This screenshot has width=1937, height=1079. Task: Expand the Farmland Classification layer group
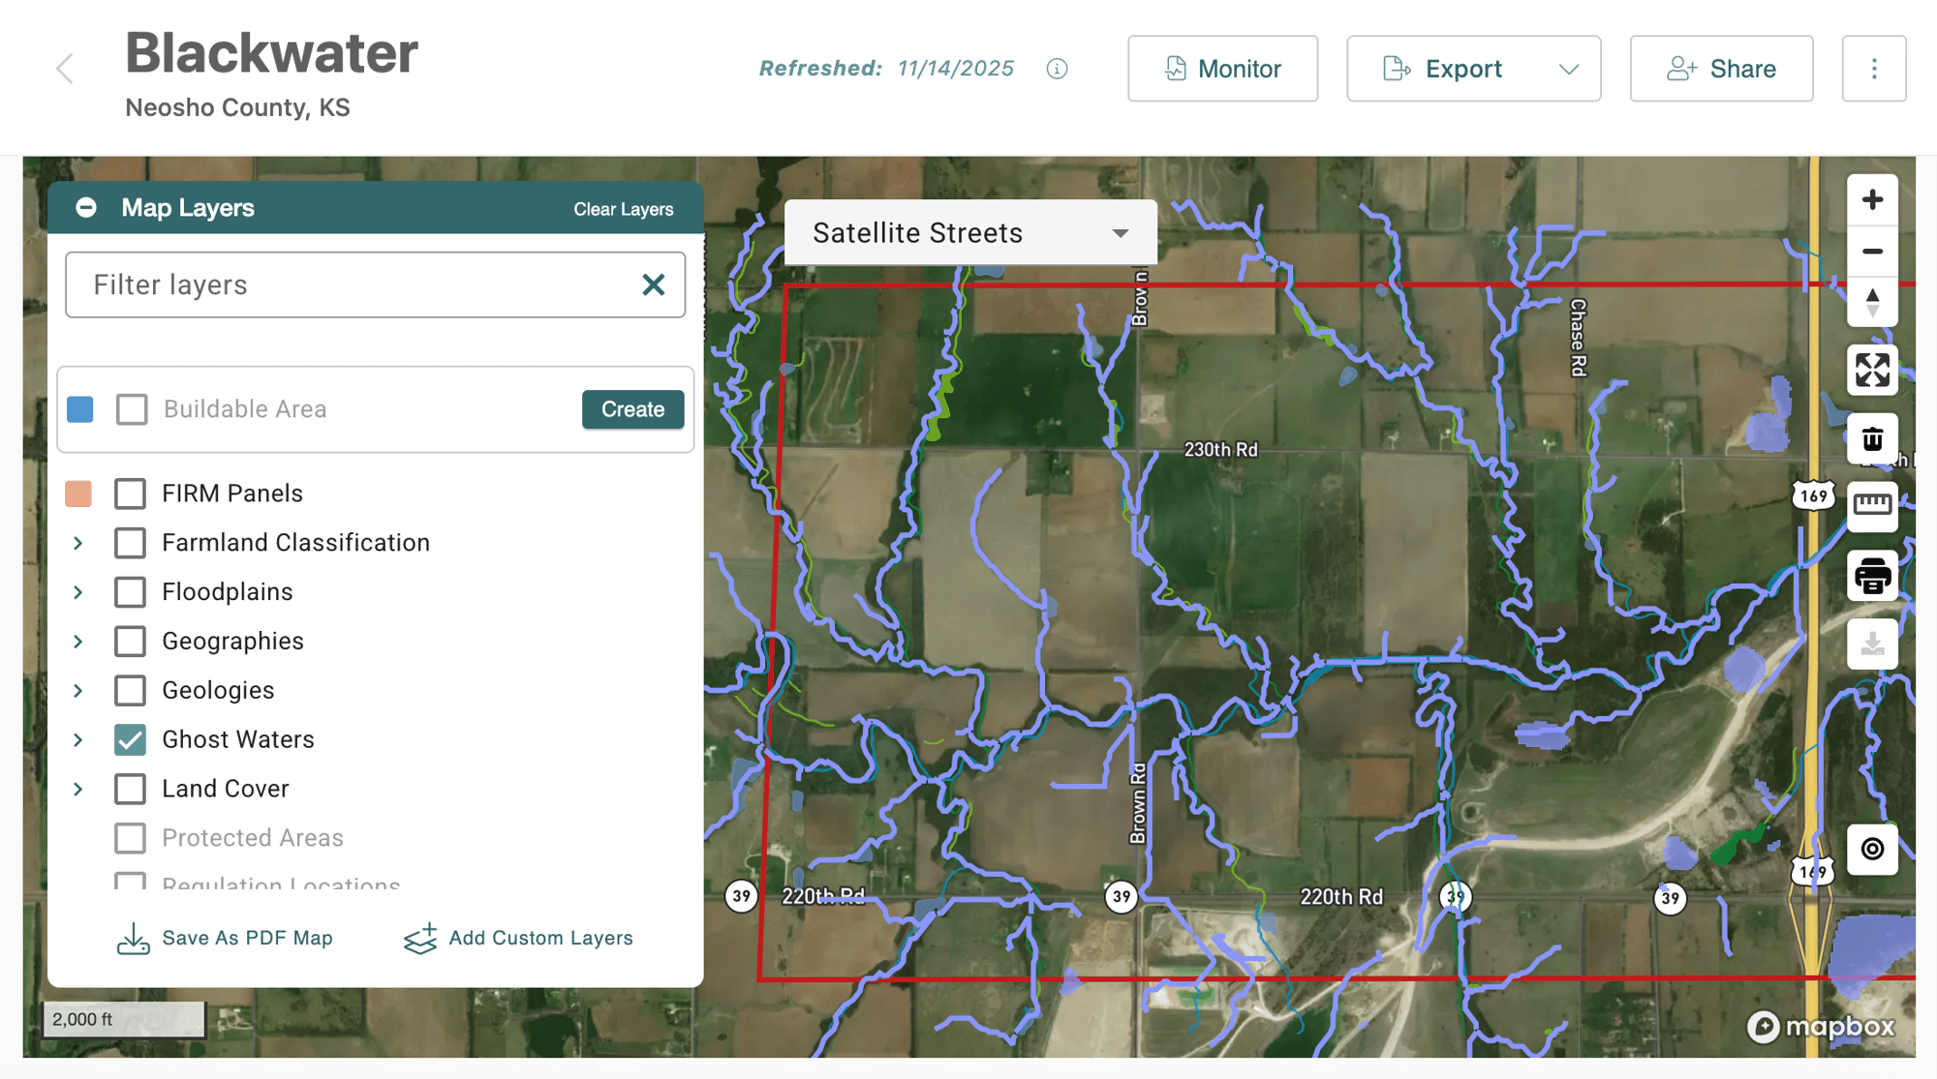tap(78, 544)
